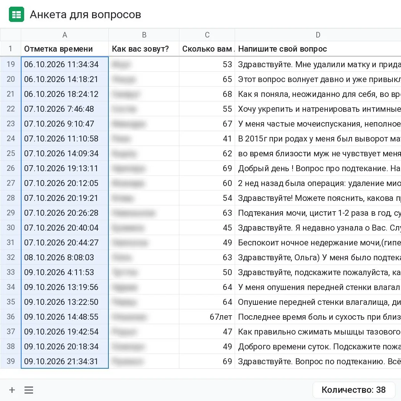This screenshot has height=401, width=401.
Task: Click question starting Подтекания мочи, цистит
Action: point(318,212)
